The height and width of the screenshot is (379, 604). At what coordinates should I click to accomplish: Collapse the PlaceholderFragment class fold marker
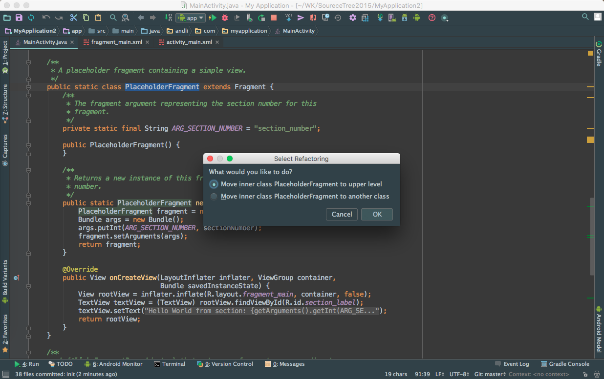tap(28, 87)
